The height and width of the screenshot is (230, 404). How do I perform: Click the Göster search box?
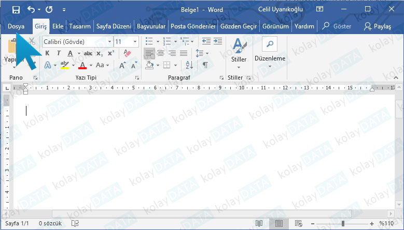tap(337, 26)
